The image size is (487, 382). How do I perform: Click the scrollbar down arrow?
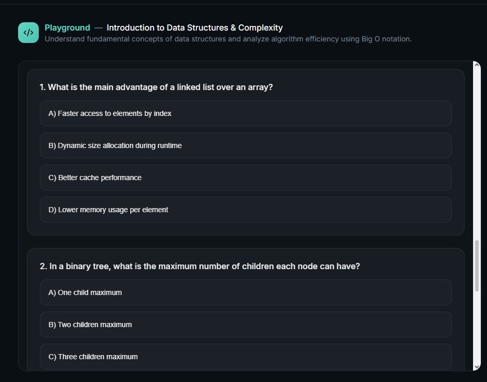coord(477,366)
